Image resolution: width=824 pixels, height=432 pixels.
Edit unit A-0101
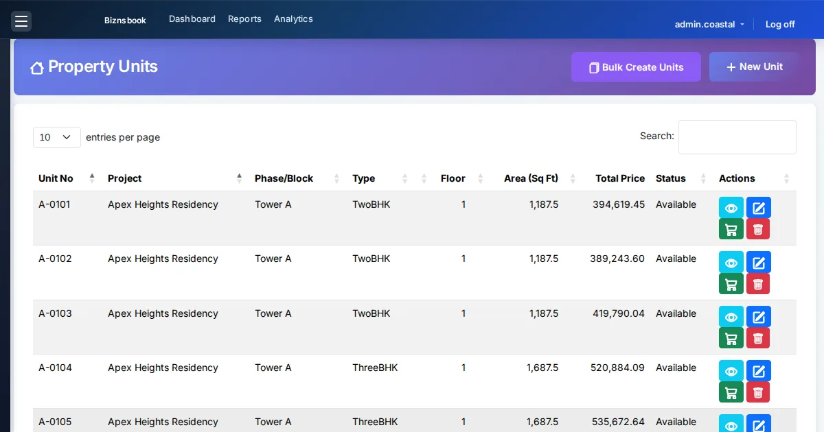759,207
